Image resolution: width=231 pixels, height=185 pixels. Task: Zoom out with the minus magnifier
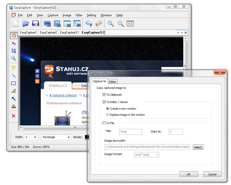click(121, 24)
